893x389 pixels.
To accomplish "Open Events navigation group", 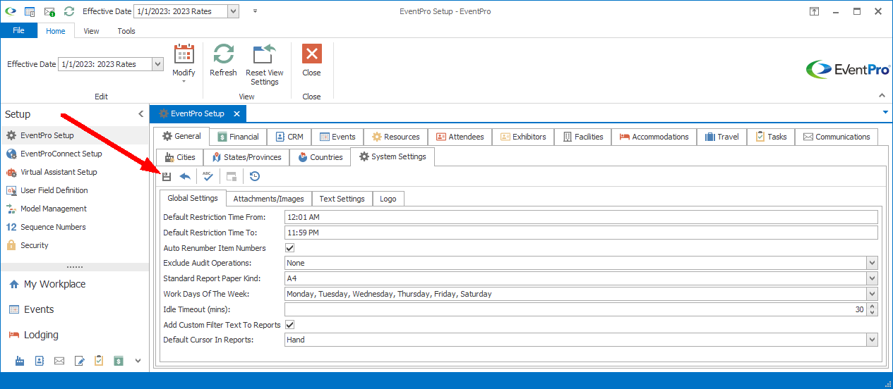I will click(75, 309).
